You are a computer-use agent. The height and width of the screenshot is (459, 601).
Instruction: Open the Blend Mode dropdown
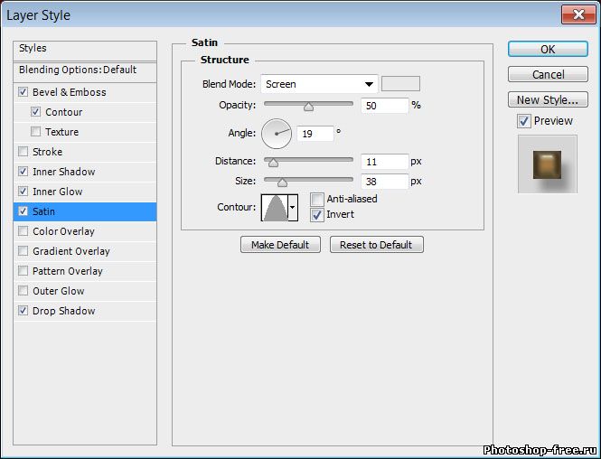pyautogui.click(x=319, y=84)
